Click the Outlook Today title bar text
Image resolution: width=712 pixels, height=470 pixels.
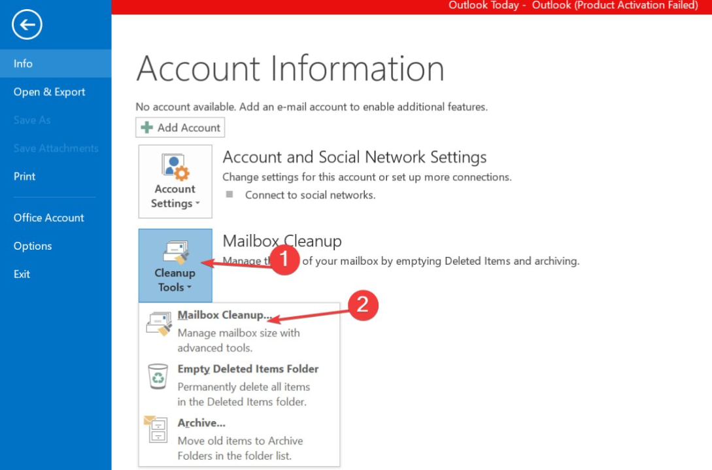coord(573,5)
